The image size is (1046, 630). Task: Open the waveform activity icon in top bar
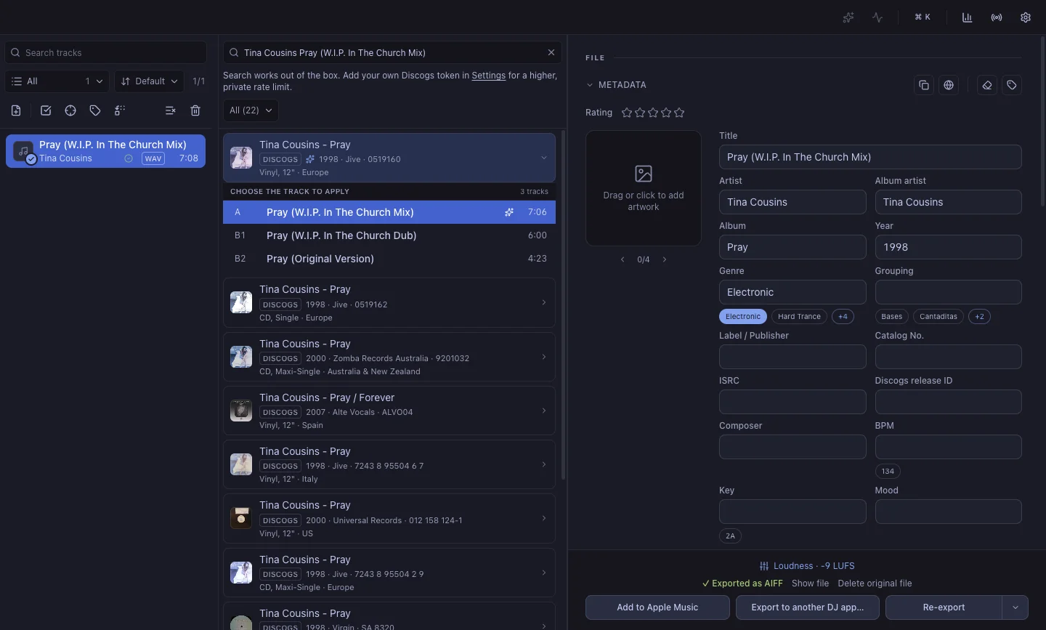877,17
